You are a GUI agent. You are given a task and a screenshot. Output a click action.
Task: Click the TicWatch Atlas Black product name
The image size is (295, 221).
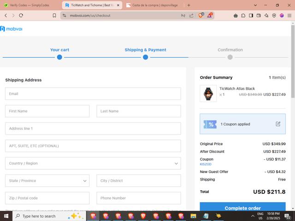[x=237, y=88]
